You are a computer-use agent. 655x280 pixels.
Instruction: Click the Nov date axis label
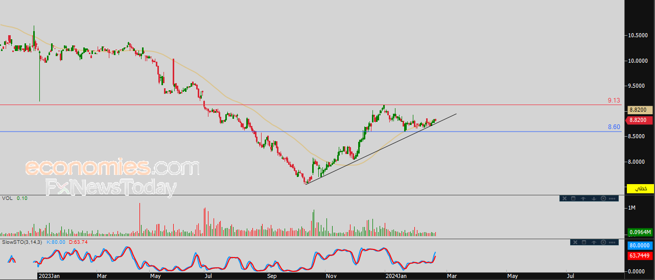click(x=331, y=276)
